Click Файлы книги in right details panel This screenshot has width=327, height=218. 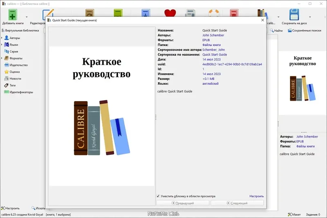point(305,146)
